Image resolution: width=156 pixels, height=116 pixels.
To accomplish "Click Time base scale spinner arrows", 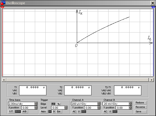I will (x=36, y=104).
